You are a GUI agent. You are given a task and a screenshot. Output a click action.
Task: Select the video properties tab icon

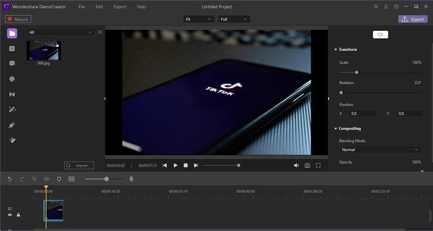coord(380,35)
